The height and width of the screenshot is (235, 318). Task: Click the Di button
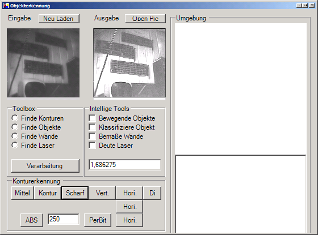pyautogui.click(x=152, y=193)
